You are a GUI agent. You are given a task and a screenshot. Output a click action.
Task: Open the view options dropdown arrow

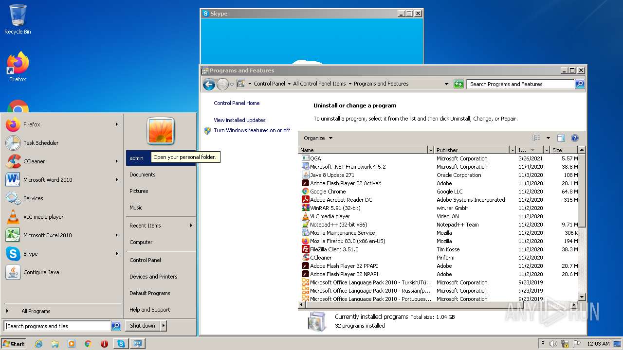(x=548, y=138)
